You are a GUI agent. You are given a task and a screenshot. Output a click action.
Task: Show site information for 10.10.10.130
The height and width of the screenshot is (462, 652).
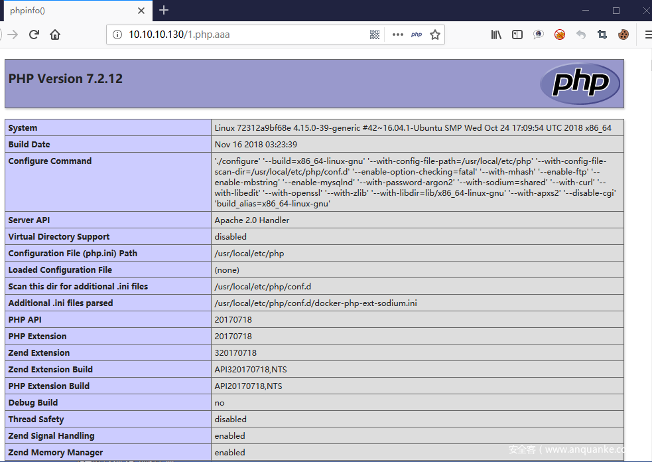(117, 35)
